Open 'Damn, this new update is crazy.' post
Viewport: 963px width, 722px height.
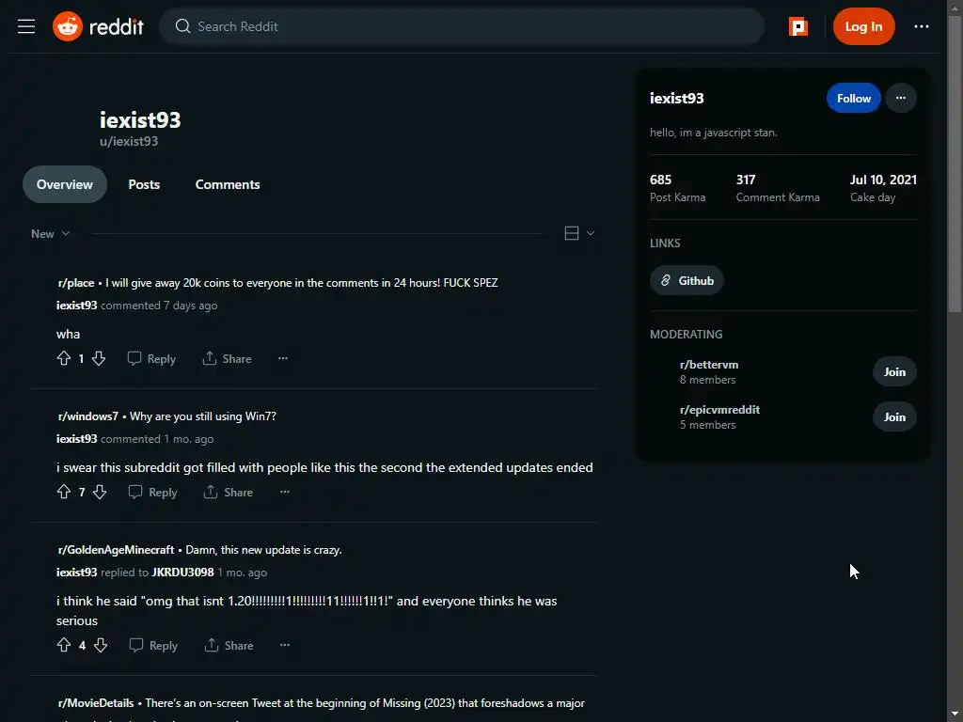pos(263,550)
